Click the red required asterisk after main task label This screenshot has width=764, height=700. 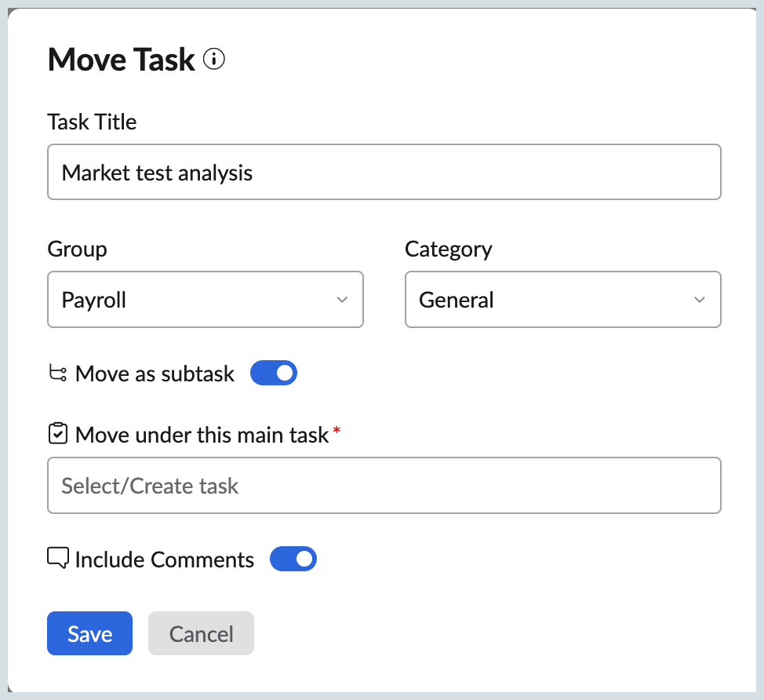337,430
